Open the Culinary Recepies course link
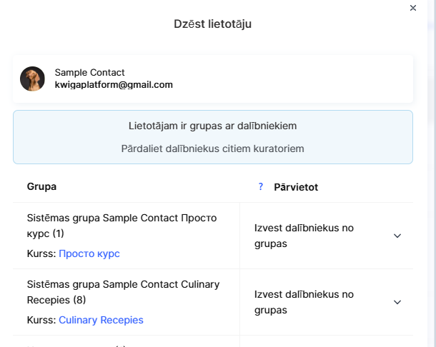Screen dimensions: 436x347 [x=101, y=320]
